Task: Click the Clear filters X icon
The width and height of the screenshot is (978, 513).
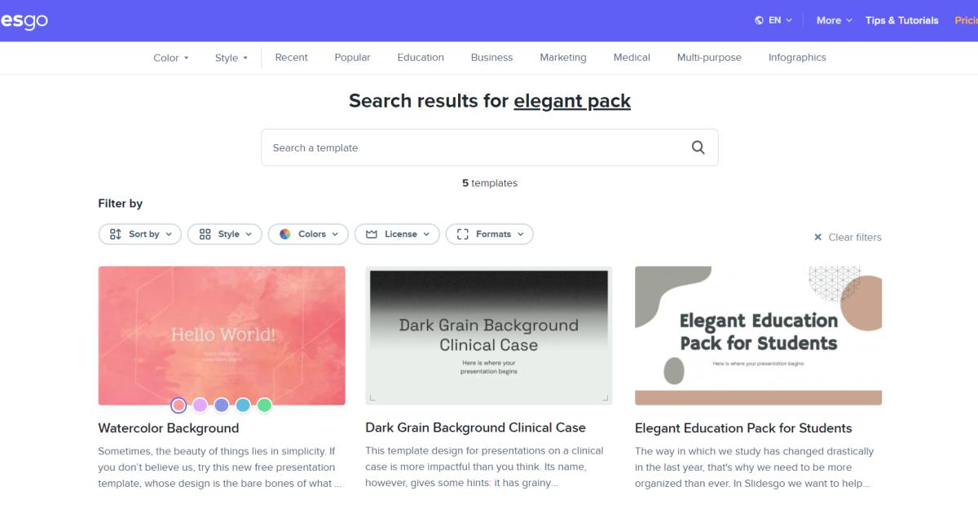Action: click(817, 237)
